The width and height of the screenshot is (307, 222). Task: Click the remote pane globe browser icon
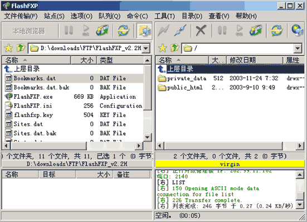click(x=297, y=31)
